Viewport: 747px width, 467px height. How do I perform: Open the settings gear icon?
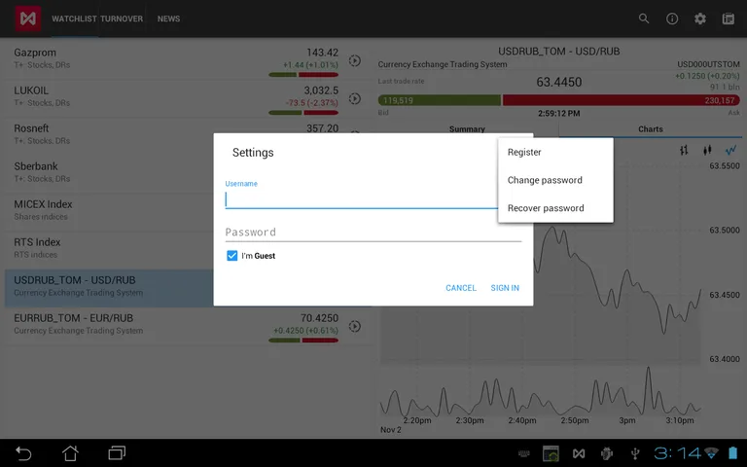(700, 18)
